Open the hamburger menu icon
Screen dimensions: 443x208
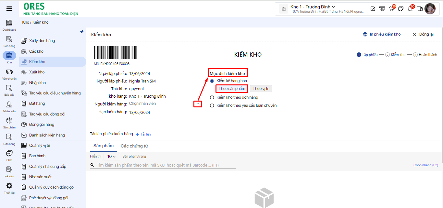(9, 9)
